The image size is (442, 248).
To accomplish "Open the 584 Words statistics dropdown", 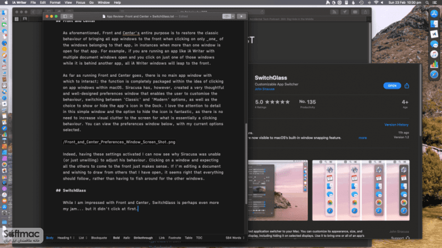I will click(235, 238).
